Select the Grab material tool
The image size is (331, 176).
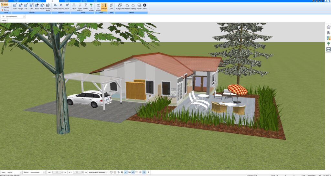click(15, 6)
